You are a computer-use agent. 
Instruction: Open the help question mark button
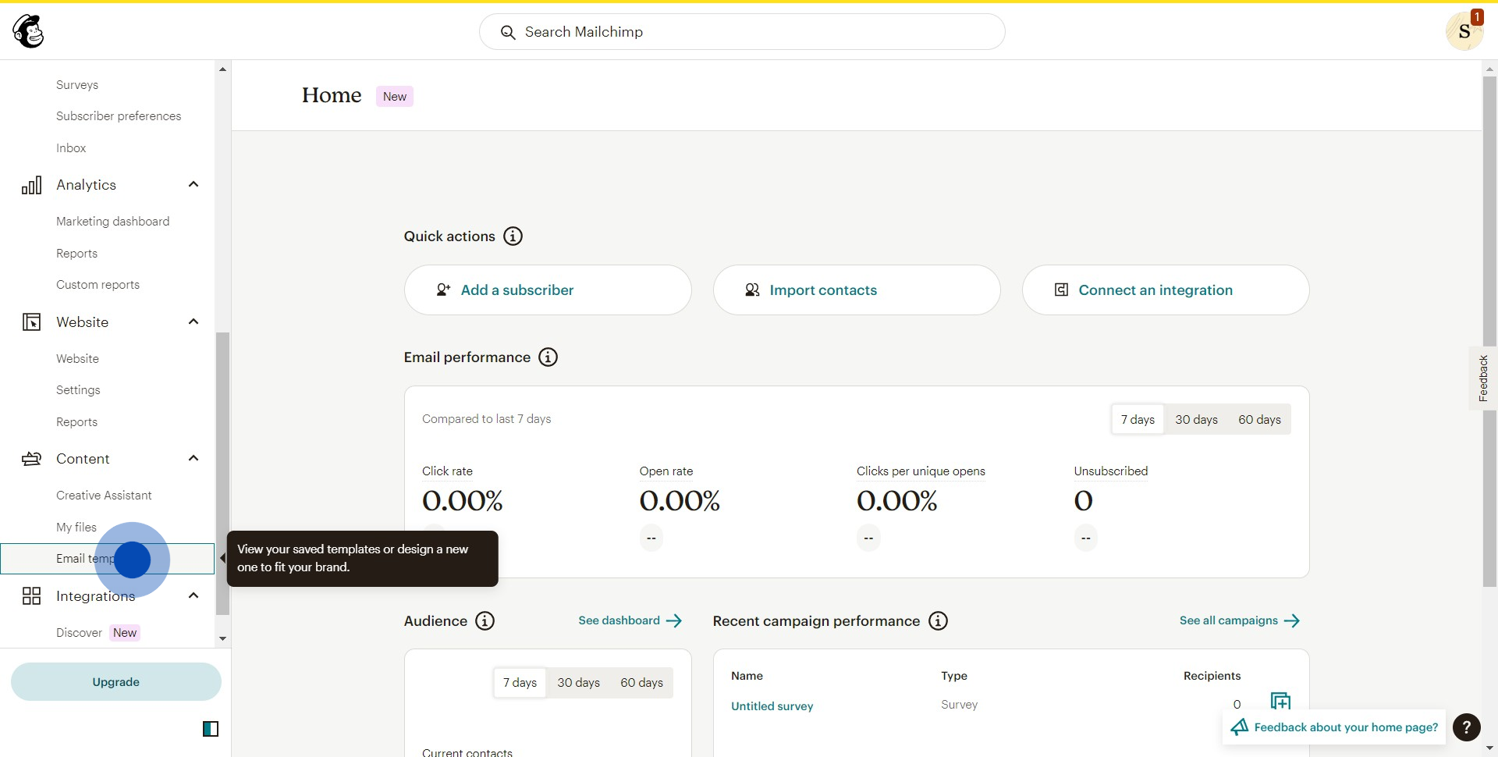click(1467, 727)
